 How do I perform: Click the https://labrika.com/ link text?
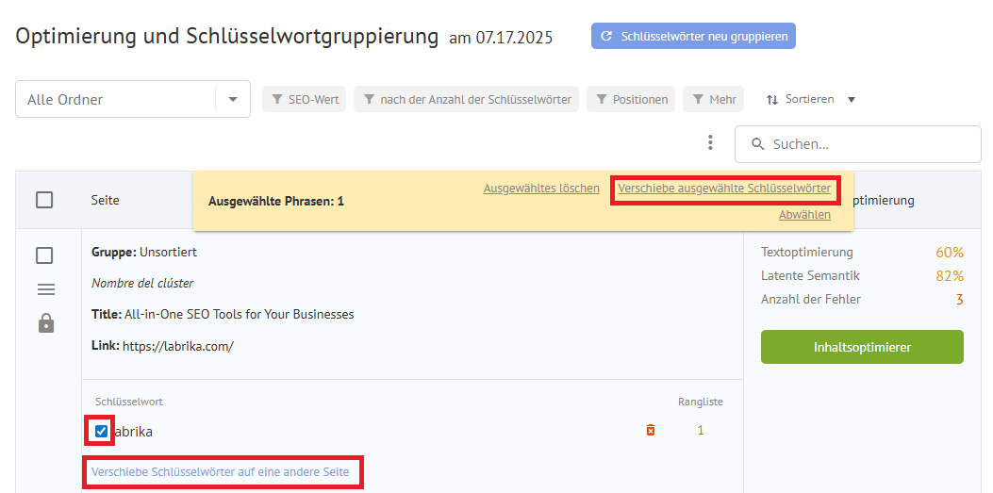[x=178, y=347]
